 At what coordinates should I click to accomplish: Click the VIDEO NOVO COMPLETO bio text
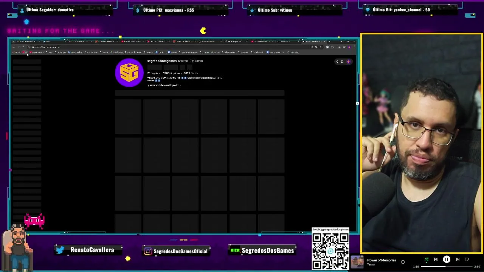point(185,79)
